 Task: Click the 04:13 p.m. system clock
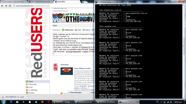(x=178, y=102)
